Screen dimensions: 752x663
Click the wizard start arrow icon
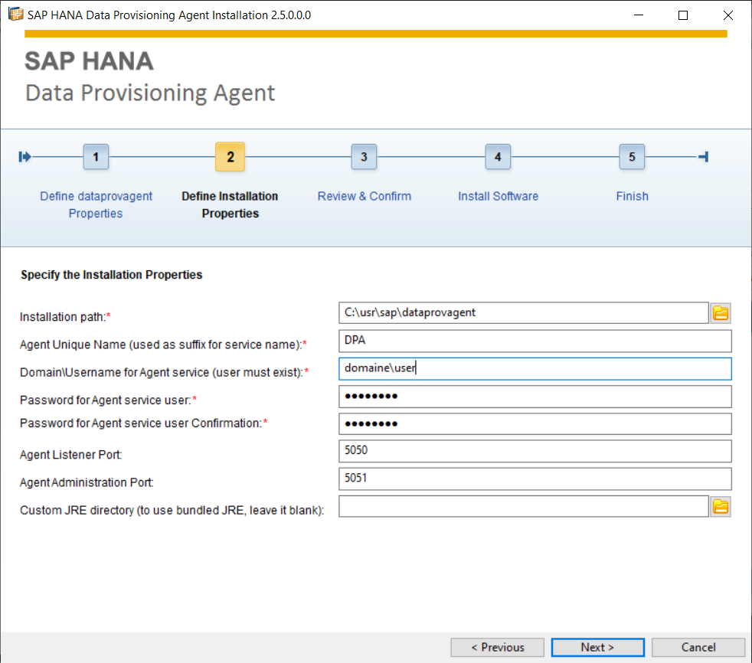(x=25, y=157)
